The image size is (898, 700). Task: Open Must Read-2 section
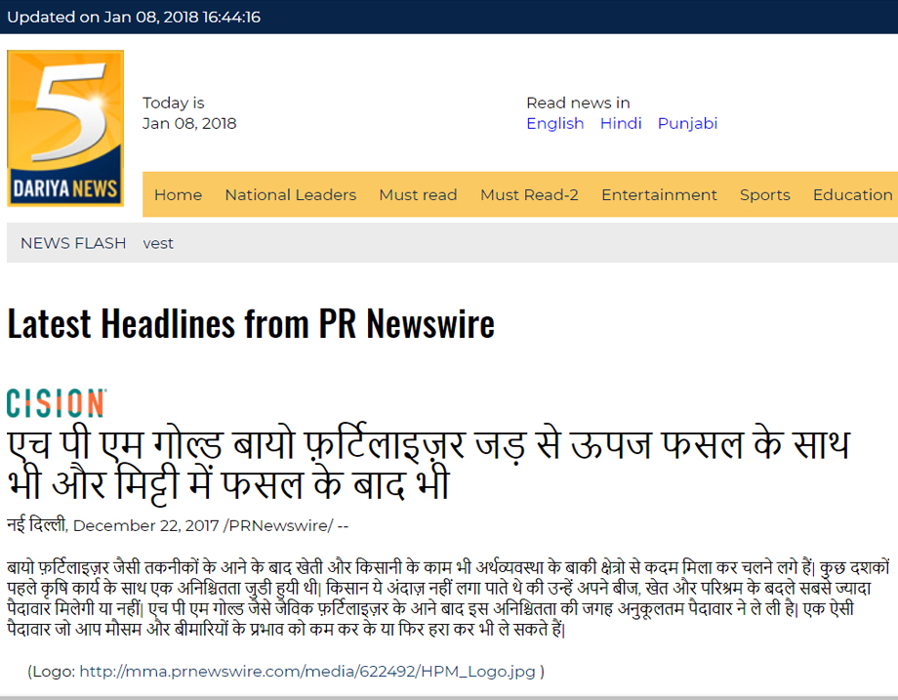[529, 194]
